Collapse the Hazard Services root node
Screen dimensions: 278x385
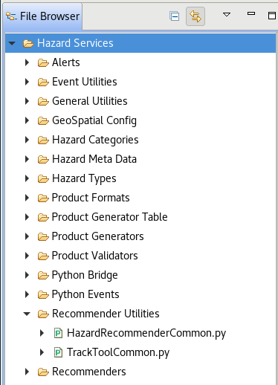(12, 43)
